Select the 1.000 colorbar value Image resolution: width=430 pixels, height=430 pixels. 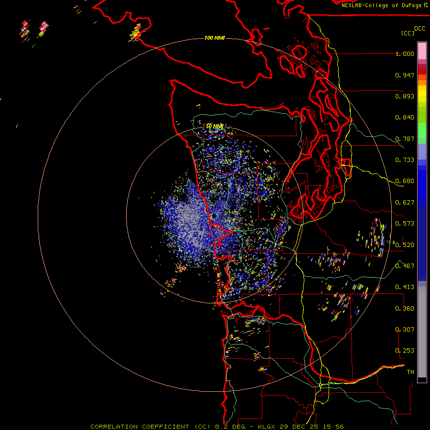[405, 54]
